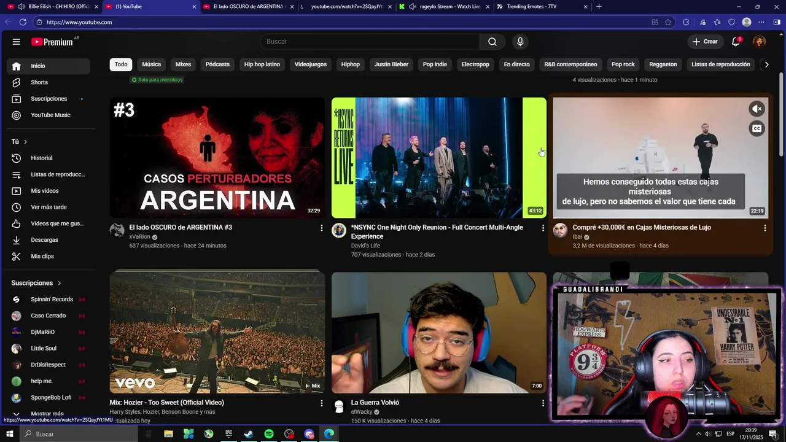
Task: Toggle captions on the Ibai preview
Action: [x=757, y=129]
